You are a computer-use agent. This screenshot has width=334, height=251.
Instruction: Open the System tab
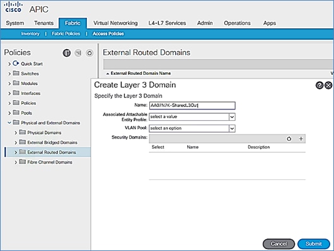point(15,23)
